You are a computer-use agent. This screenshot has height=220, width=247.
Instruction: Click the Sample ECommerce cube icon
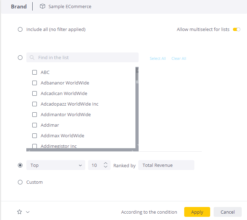click(42, 6)
